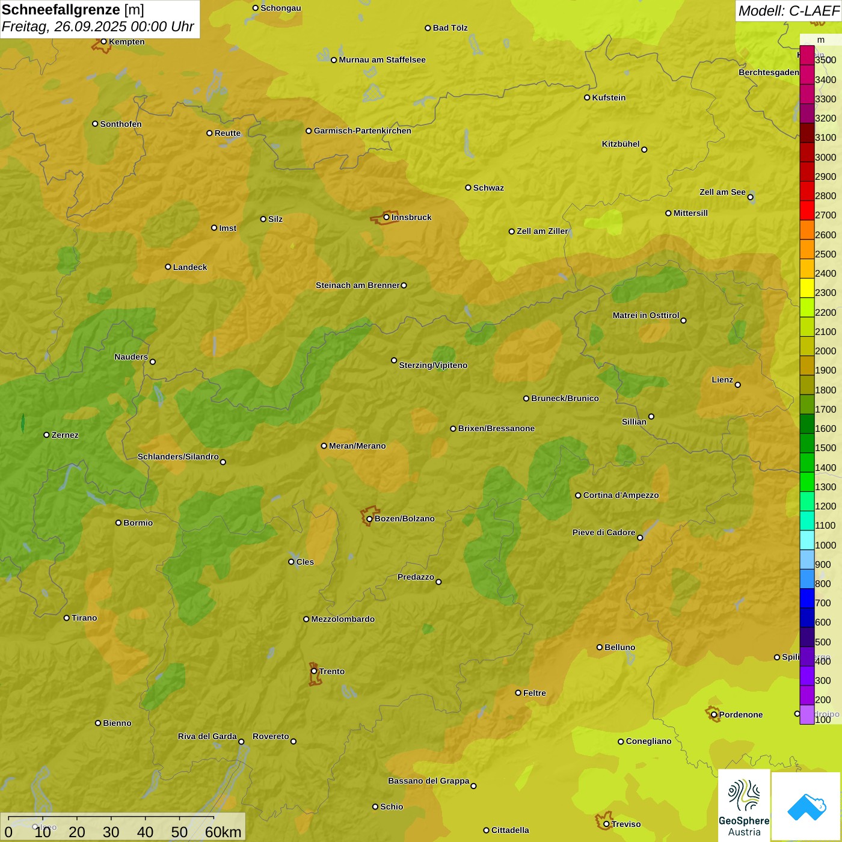The width and height of the screenshot is (842, 842).
Task: Click the Tirano location dot
Action: pos(67,618)
